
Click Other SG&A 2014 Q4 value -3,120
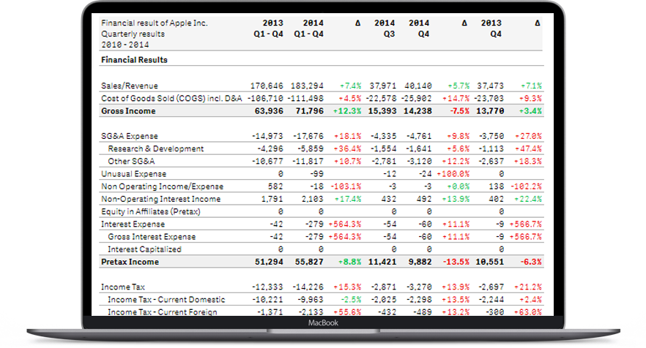[x=419, y=161]
